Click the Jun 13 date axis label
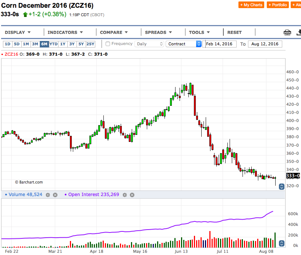Viewport: 301px width, 255px height. tap(181, 251)
